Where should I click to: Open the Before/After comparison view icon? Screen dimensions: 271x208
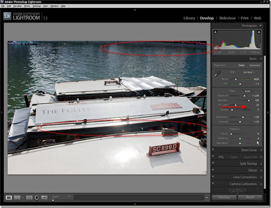17,197
